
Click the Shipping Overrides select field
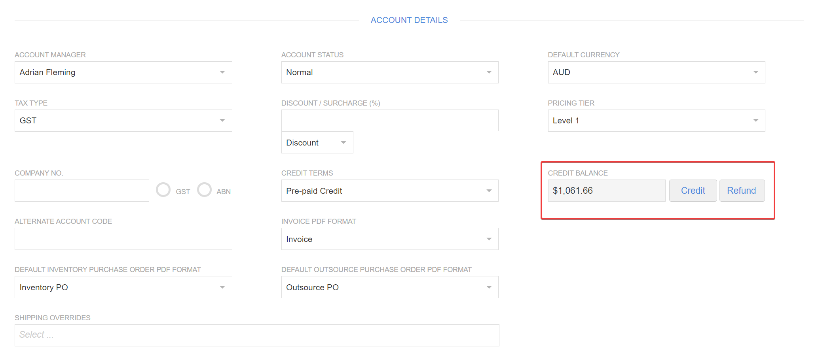tap(257, 335)
